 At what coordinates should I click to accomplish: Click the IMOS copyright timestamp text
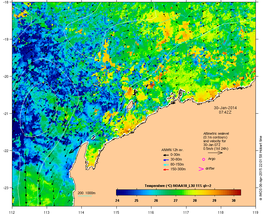tap(261, 168)
